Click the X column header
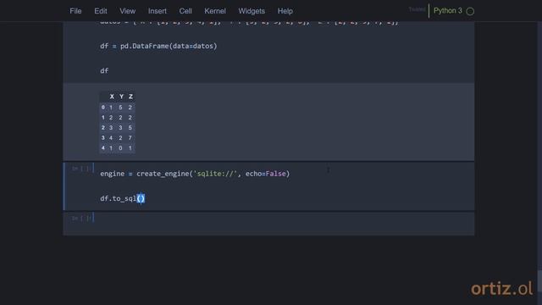The image size is (542, 305). point(112,97)
